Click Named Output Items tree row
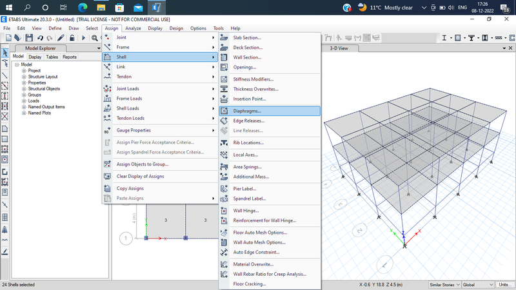This screenshot has width=516, height=290. pos(46,107)
